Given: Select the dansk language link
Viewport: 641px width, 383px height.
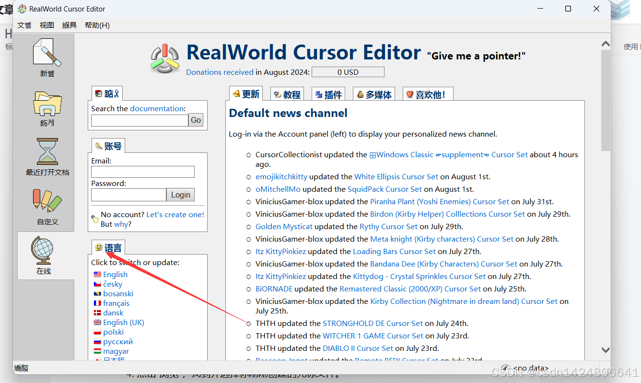Looking at the screenshot, I should click(113, 313).
